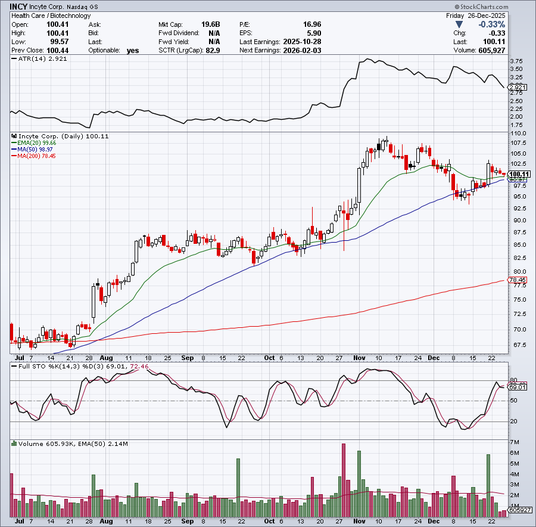
Task: Click the Chg value -0.33
Action: coord(497,33)
